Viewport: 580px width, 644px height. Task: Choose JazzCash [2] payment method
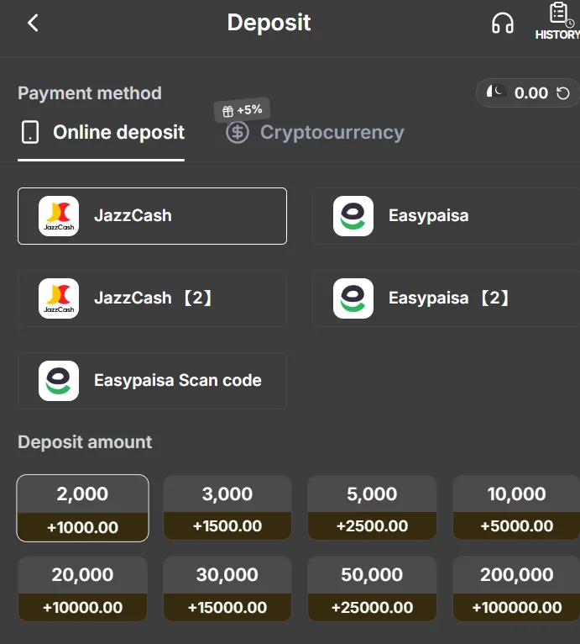pos(152,298)
